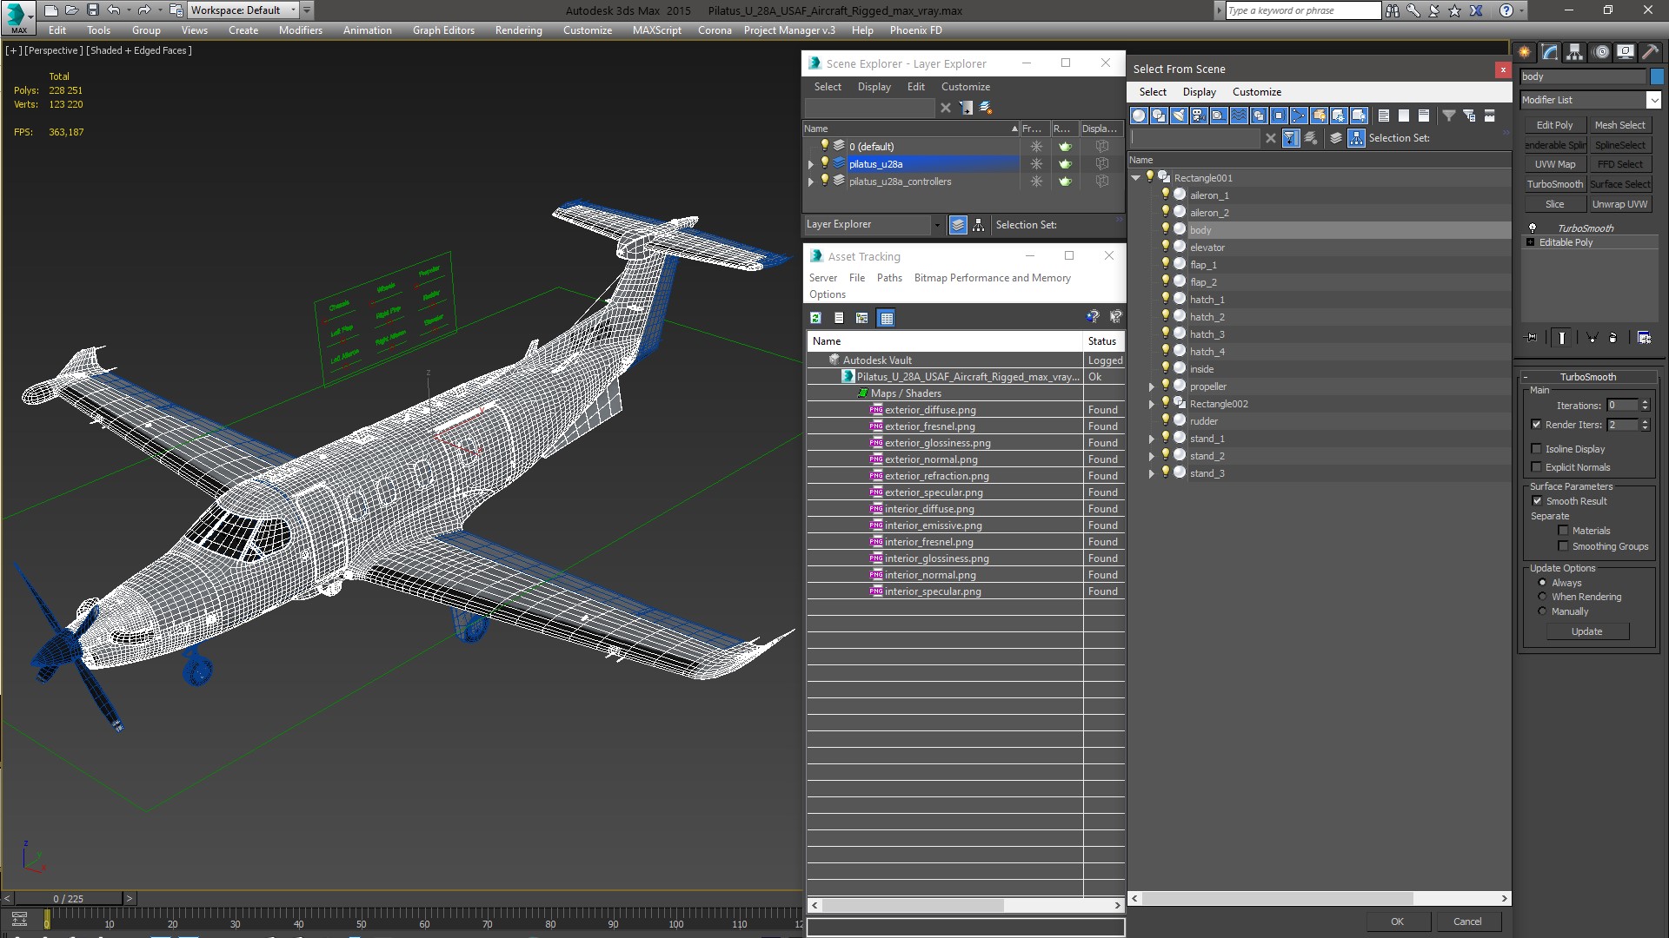The width and height of the screenshot is (1669, 938).
Task: Toggle Display Shapes filter in Select From Scene
Action: 1159,116
